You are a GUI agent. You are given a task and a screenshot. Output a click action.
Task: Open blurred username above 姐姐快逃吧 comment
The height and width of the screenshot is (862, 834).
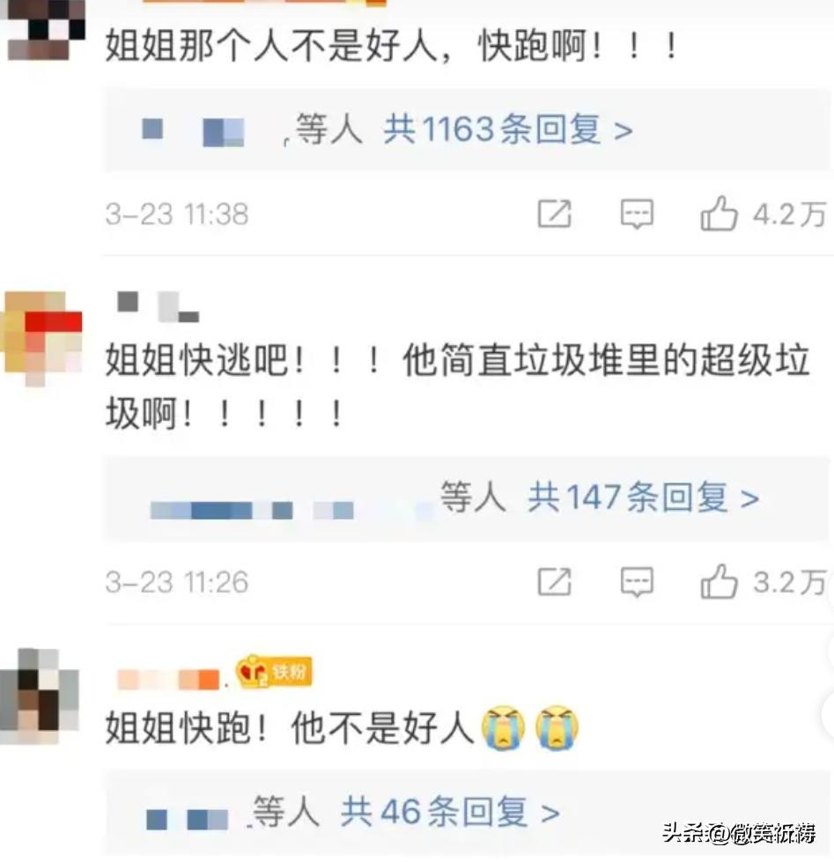pyautogui.click(x=159, y=306)
